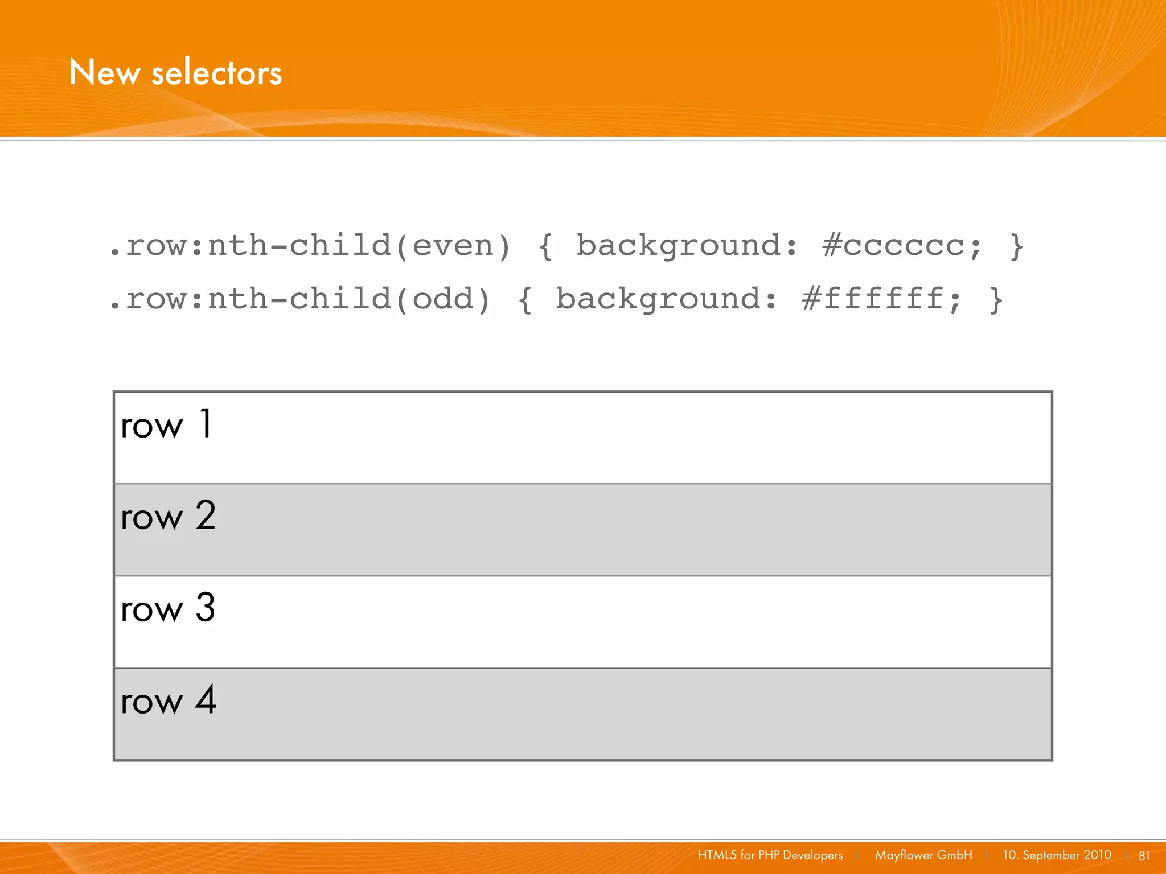Click the "10. September 2010" footer date

(1056, 855)
